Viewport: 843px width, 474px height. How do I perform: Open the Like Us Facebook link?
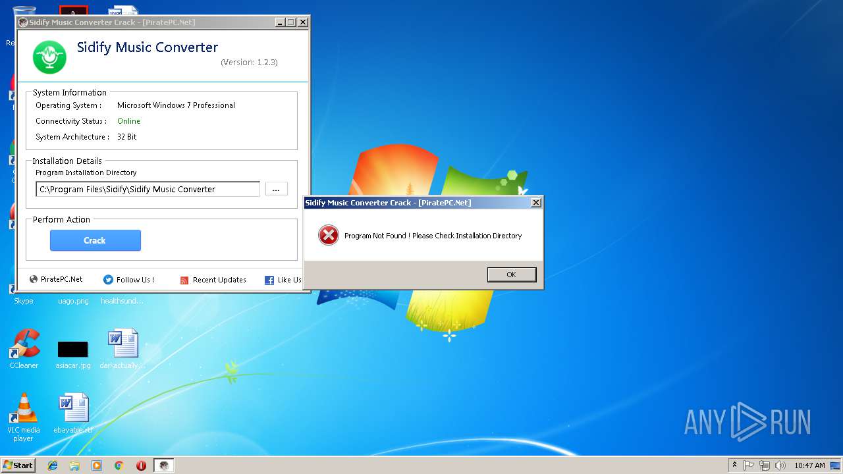tap(283, 280)
